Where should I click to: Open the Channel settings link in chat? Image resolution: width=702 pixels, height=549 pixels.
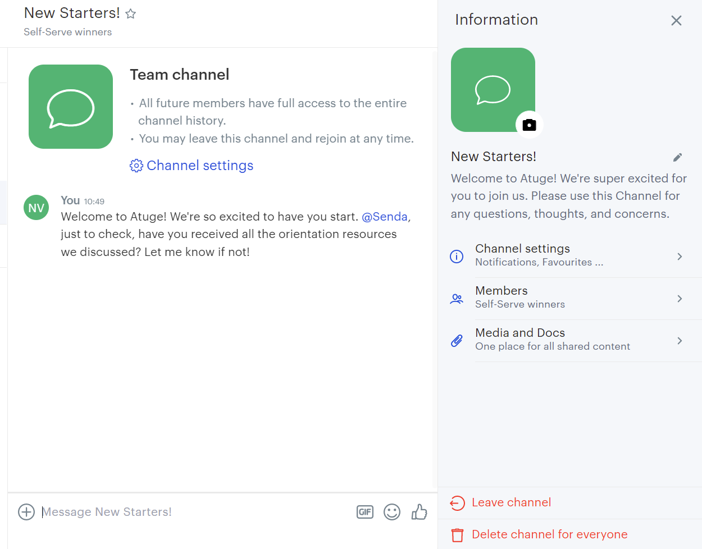point(200,166)
